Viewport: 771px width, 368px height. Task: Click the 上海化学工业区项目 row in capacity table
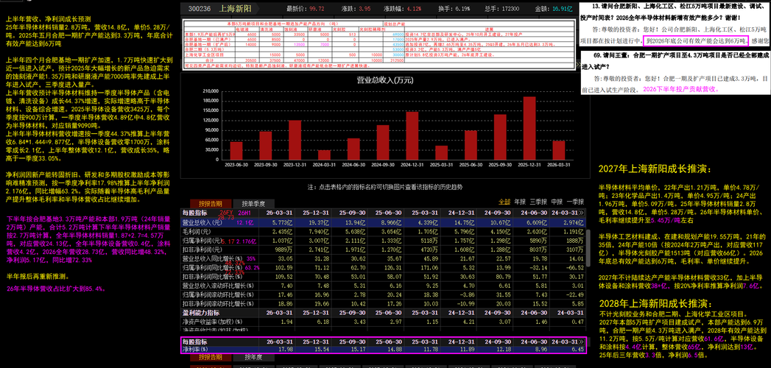[378, 55]
